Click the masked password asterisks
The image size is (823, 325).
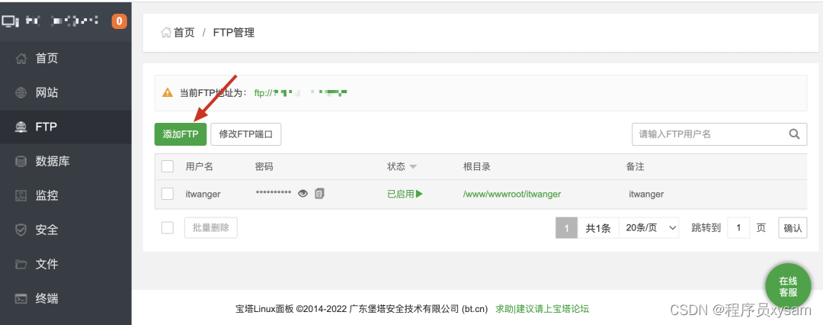pos(274,193)
